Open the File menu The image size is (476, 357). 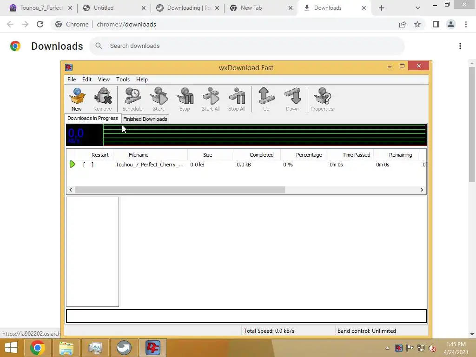72,79
